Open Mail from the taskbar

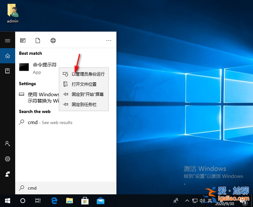pos(100,201)
